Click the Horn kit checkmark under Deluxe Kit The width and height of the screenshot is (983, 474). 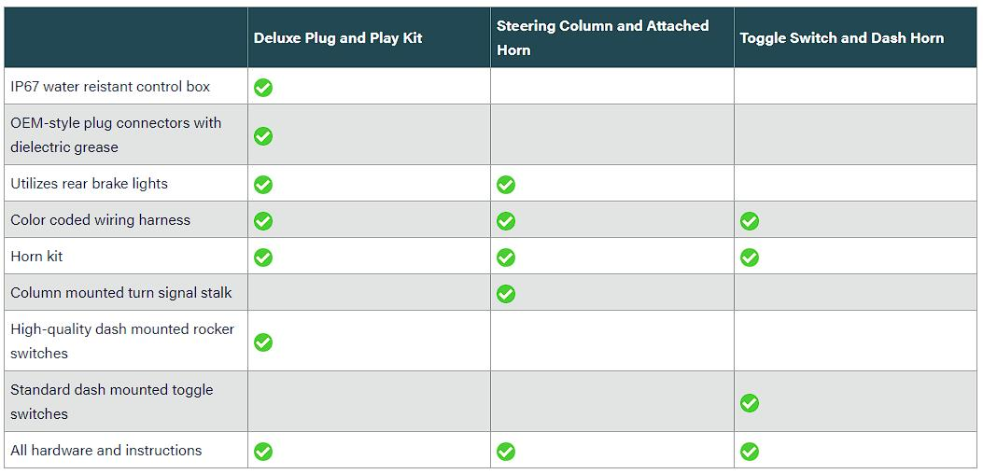click(x=263, y=258)
